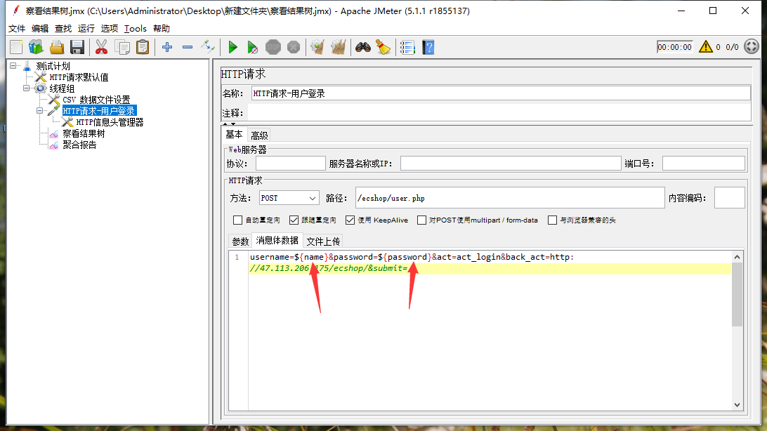Screen dimensions: 767x431
Task: Uncheck the 跟随重定向 checkbox
Action: tap(294, 220)
